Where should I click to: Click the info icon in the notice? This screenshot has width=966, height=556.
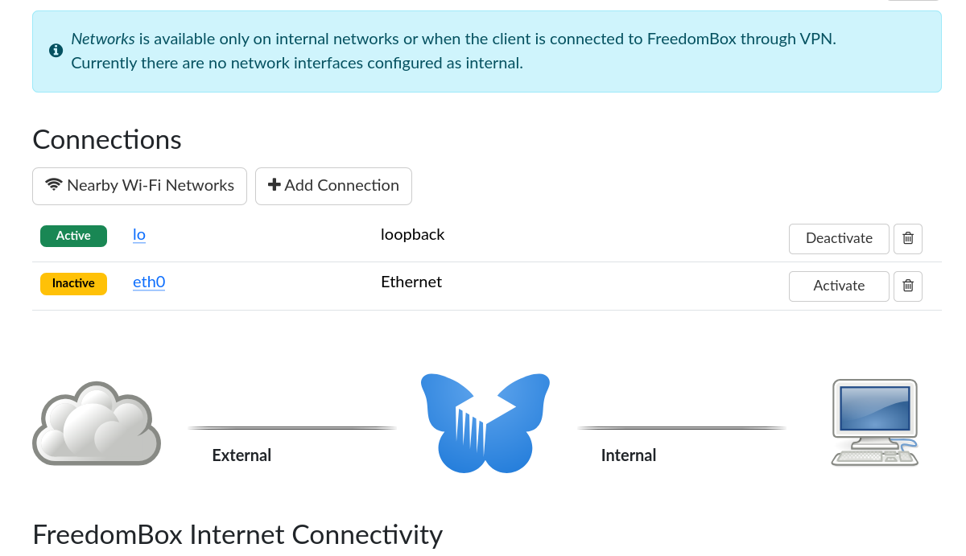[56, 51]
